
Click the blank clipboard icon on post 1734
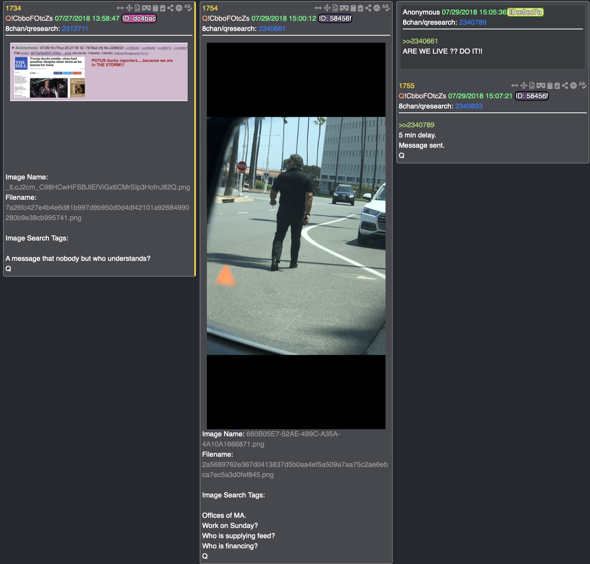(155, 8)
